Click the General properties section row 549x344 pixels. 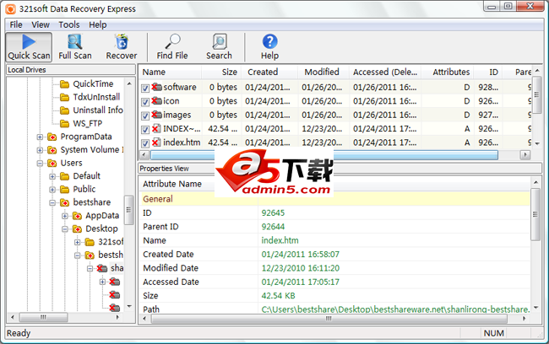click(334, 199)
